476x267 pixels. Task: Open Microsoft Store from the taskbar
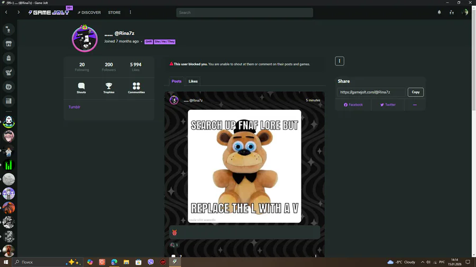pyautogui.click(x=139, y=262)
